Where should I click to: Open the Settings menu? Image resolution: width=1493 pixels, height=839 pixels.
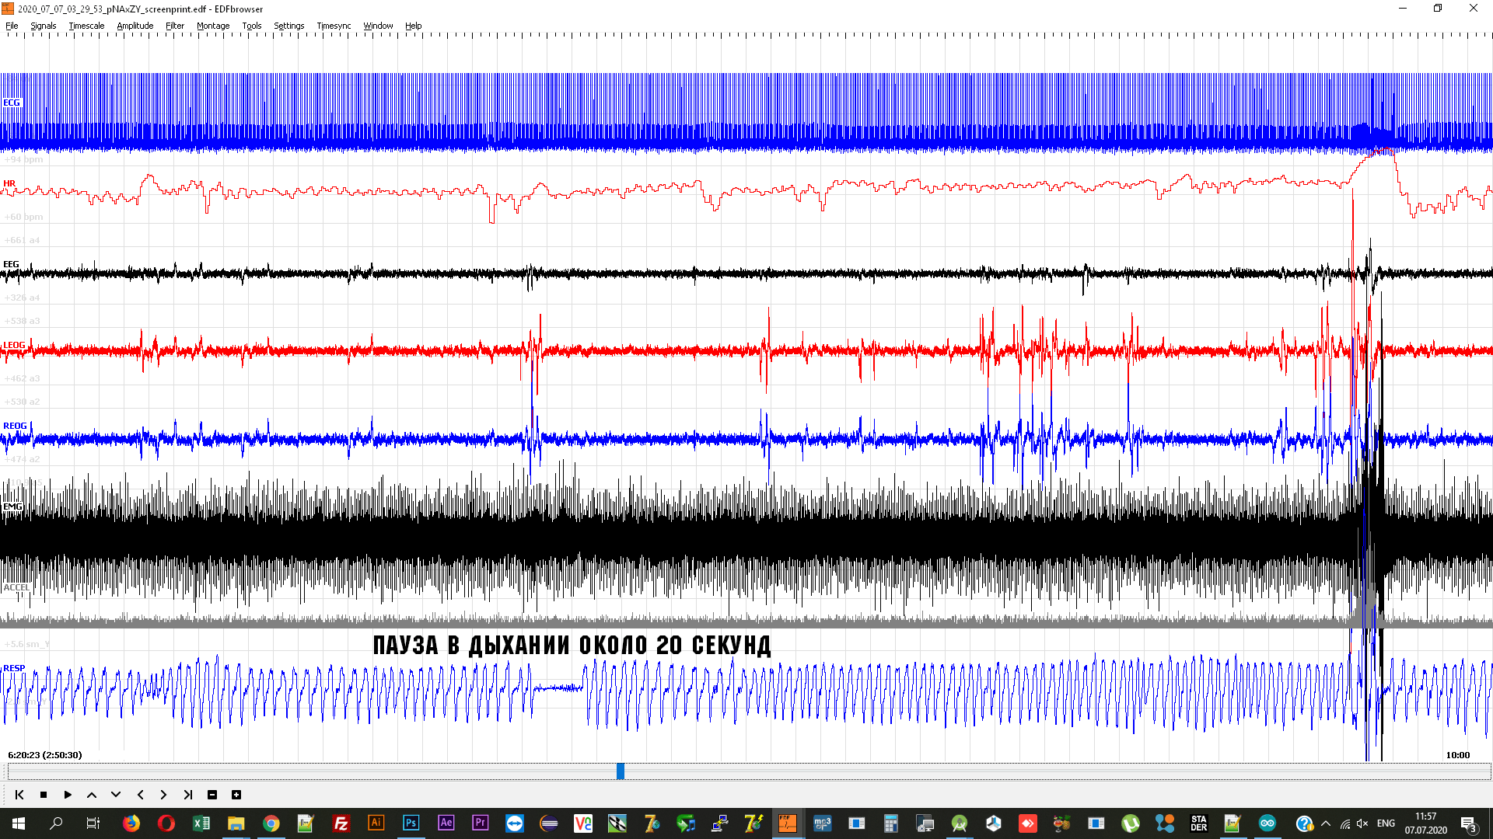click(289, 26)
